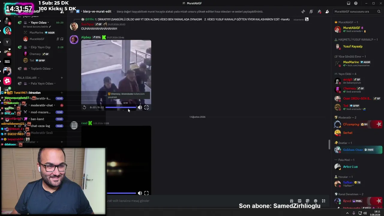Join the Yayın Odası voice channel

40,22
